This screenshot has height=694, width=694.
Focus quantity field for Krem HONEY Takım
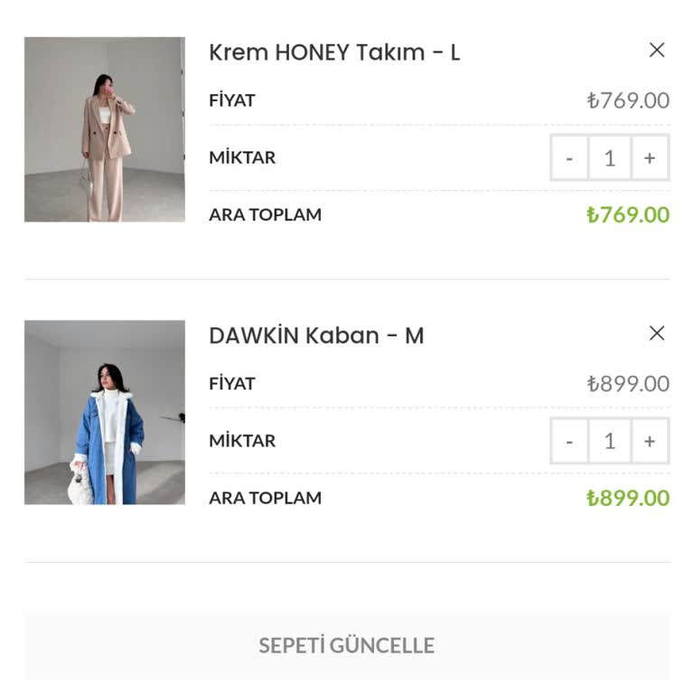tap(609, 158)
